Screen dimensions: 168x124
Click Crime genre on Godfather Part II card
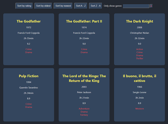(84, 49)
